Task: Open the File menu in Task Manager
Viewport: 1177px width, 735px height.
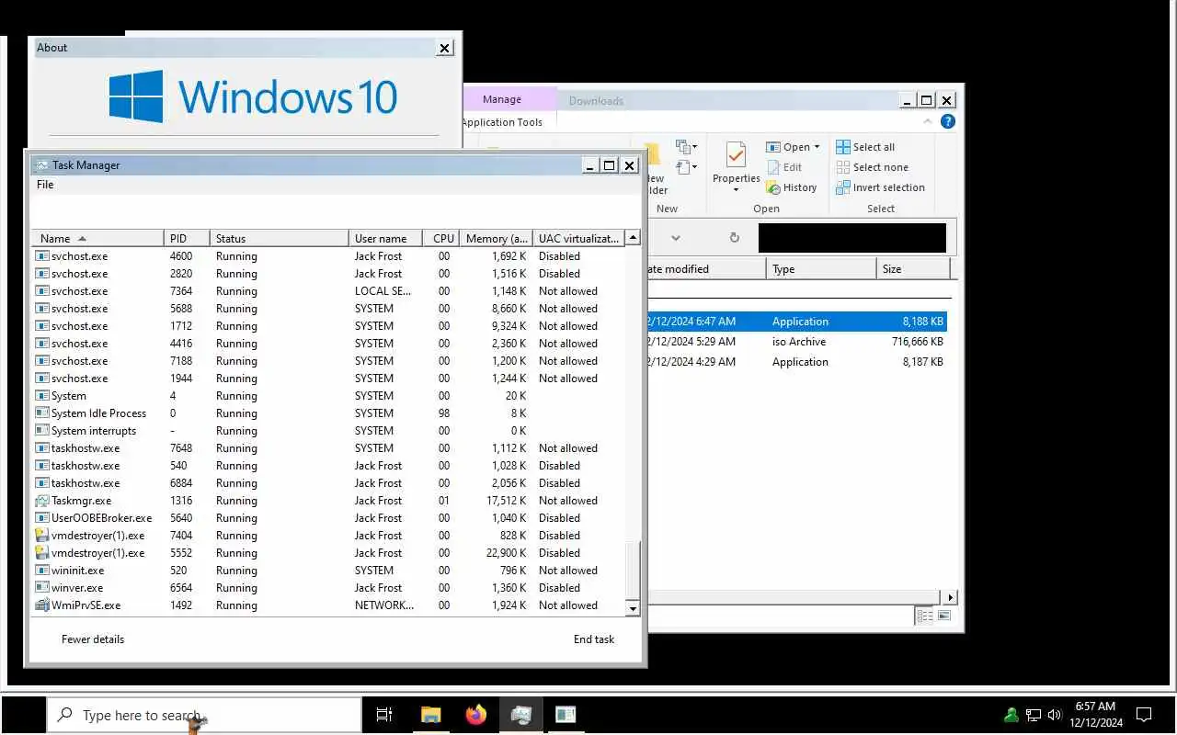Action: pyautogui.click(x=45, y=185)
